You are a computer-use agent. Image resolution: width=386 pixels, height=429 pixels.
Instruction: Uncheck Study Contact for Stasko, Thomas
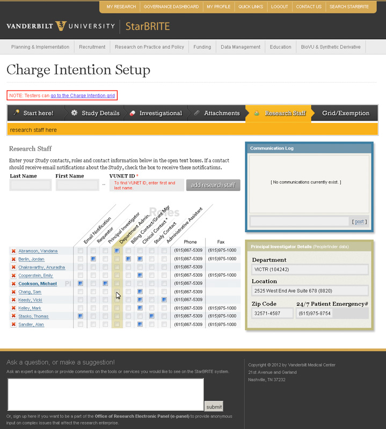pyautogui.click(x=152, y=316)
